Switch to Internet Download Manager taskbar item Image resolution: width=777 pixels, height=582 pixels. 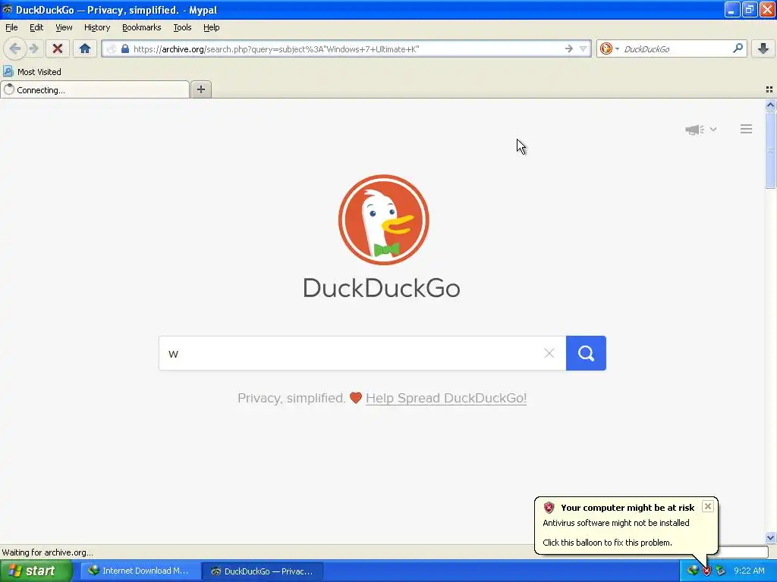coord(140,571)
